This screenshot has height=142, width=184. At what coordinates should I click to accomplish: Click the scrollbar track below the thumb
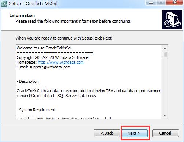coord(165,85)
